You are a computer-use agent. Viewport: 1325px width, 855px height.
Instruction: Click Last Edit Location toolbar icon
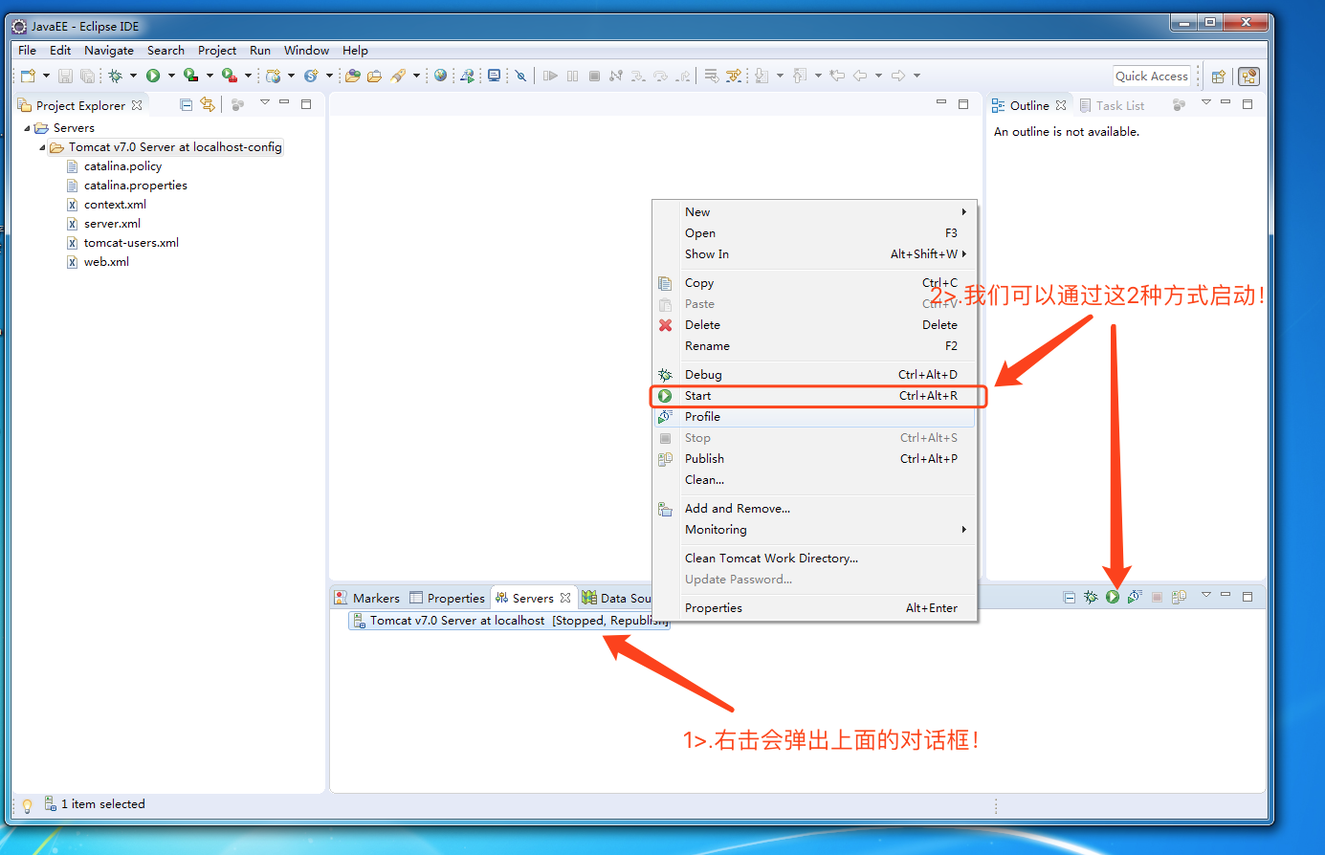(x=837, y=76)
